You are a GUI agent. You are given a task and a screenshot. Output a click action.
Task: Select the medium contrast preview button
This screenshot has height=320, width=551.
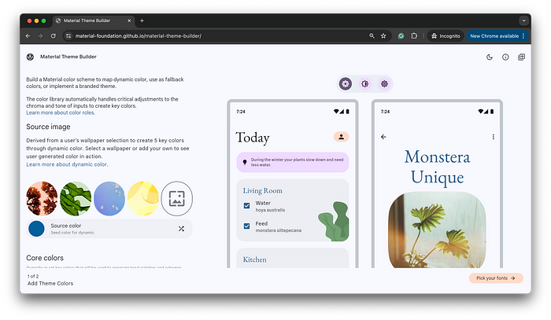click(365, 84)
